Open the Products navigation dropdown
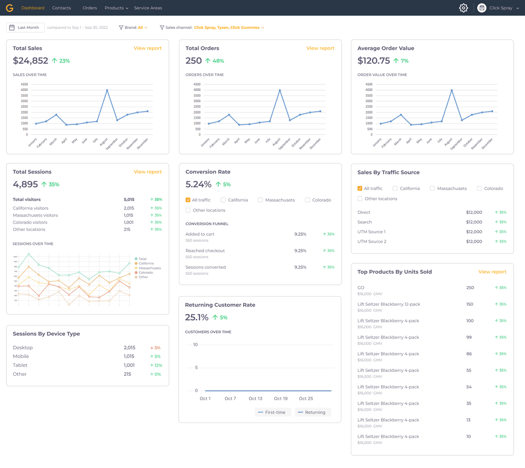Image resolution: width=525 pixels, height=468 pixels. [x=116, y=7]
